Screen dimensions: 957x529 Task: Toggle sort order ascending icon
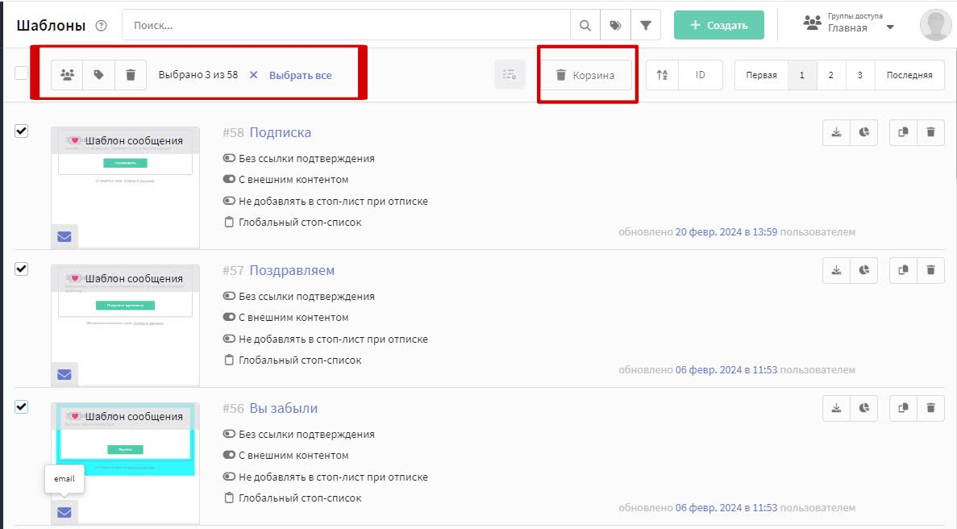coord(662,75)
